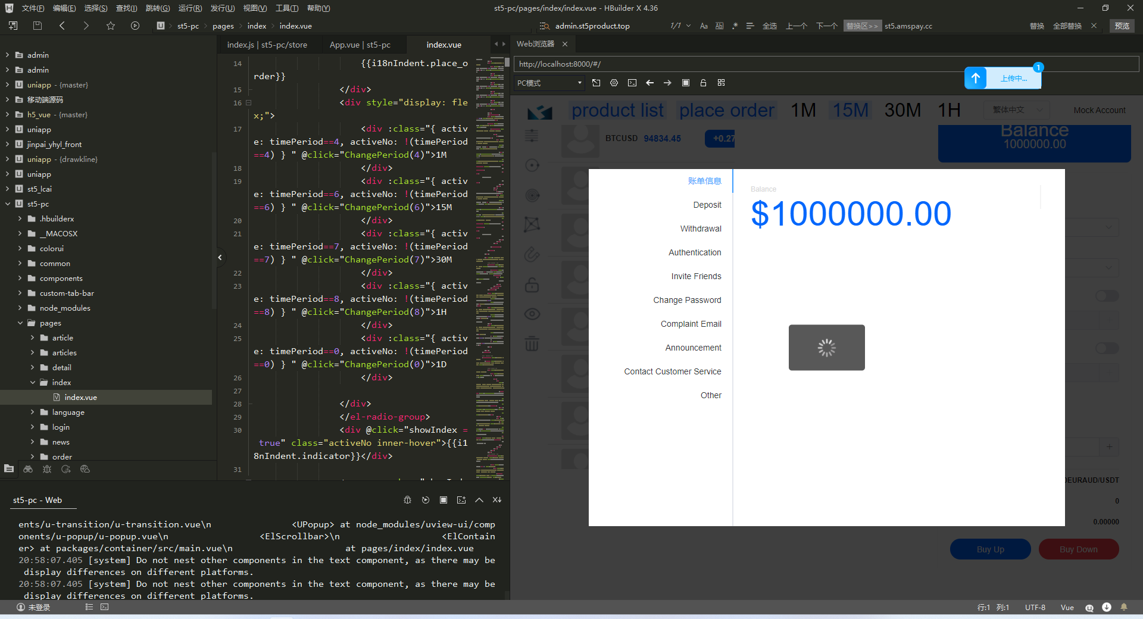Click the Change Password menu link
Screen dimensions: 1143x619
tap(687, 300)
